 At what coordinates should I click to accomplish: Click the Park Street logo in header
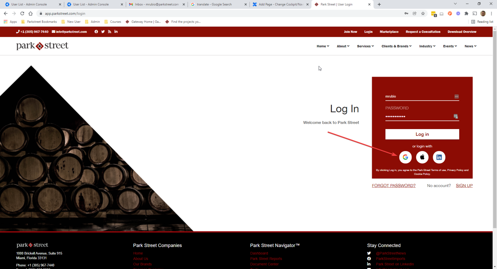(x=42, y=46)
